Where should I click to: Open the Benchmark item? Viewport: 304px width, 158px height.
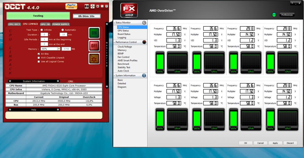click(123, 64)
